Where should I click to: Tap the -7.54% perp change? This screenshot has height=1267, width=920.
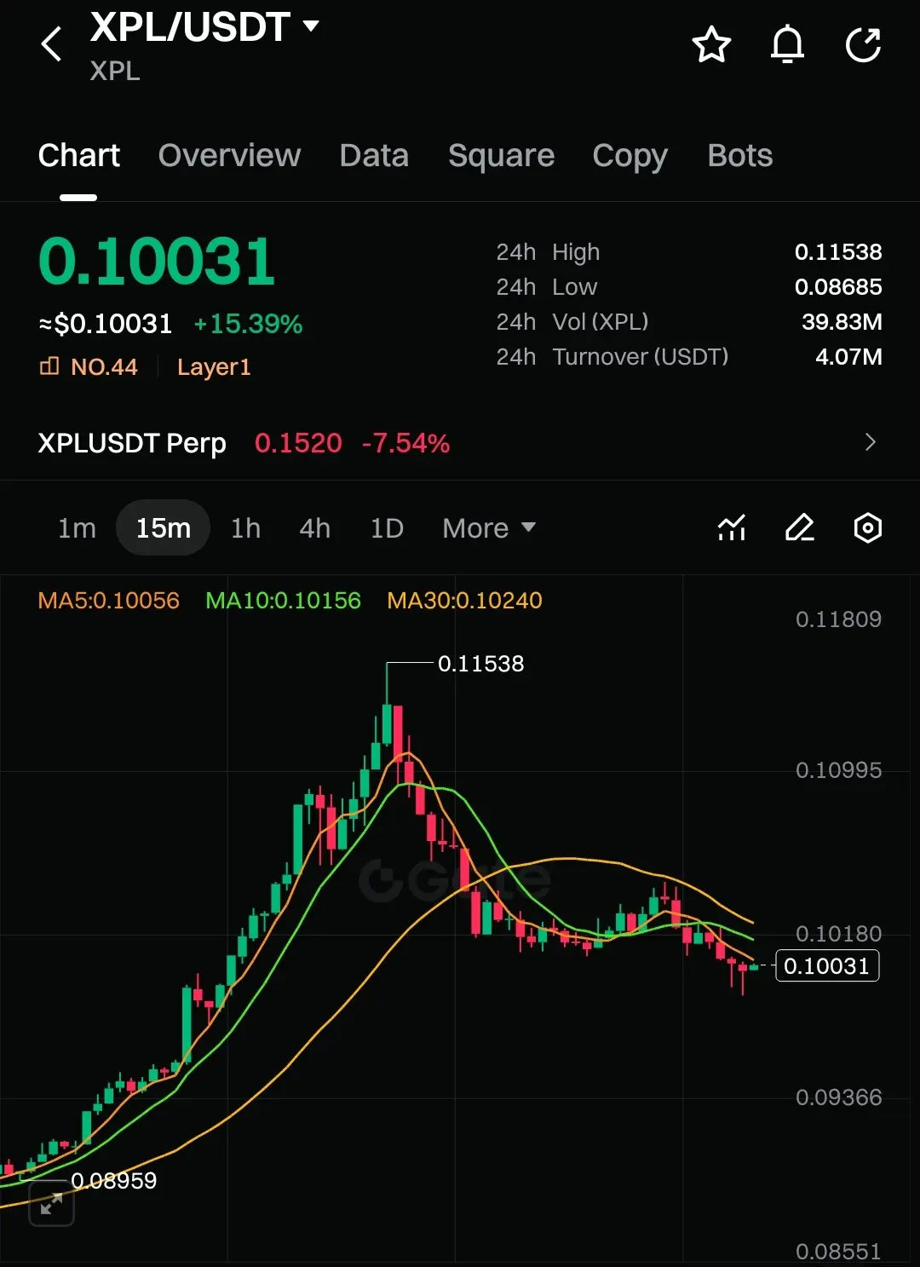click(405, 443)
